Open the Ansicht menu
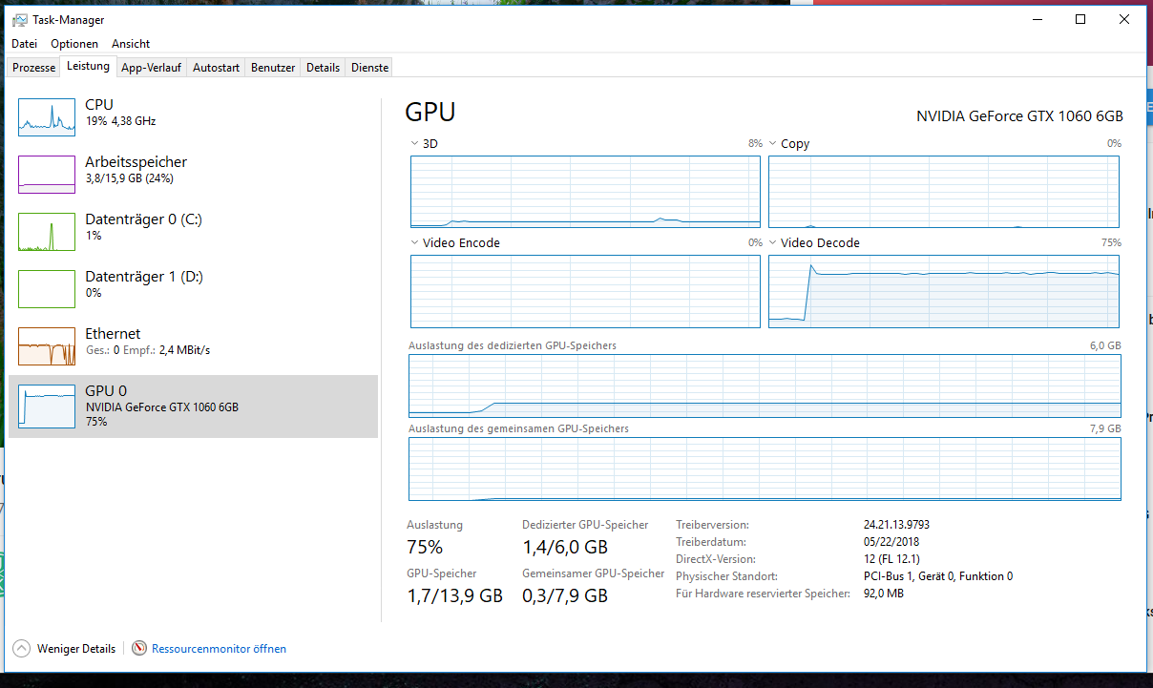 click(131, 44)
